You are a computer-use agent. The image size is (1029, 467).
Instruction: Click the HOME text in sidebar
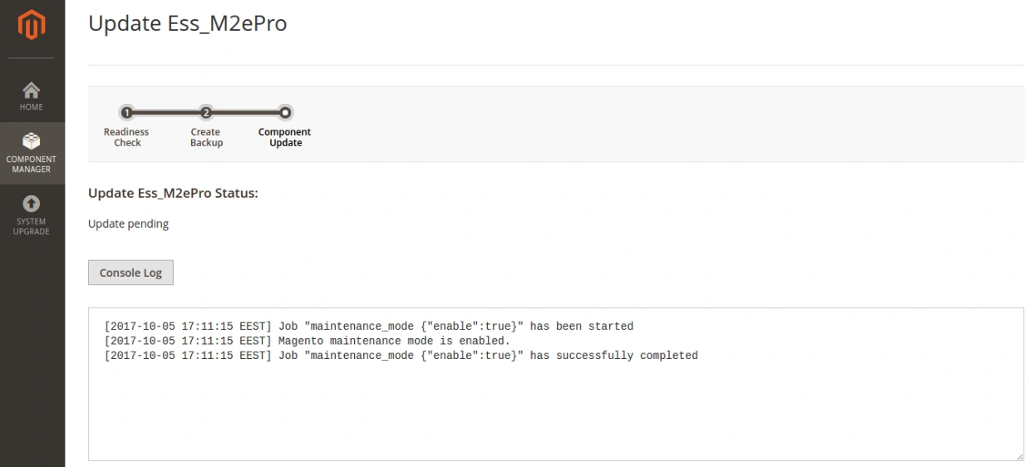click(x=32, y=107)
